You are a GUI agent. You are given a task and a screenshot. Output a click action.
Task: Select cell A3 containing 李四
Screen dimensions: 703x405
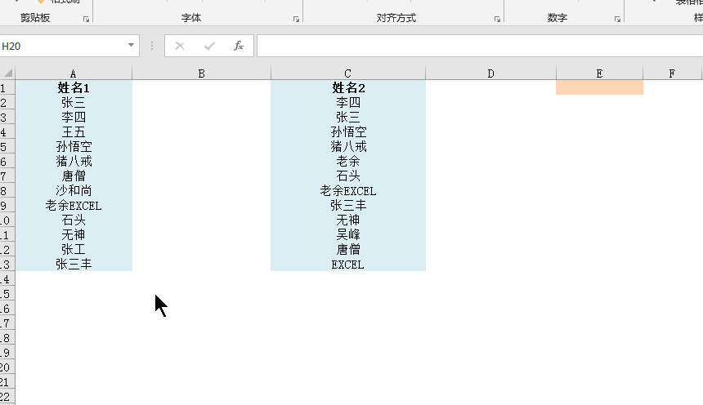74,118
